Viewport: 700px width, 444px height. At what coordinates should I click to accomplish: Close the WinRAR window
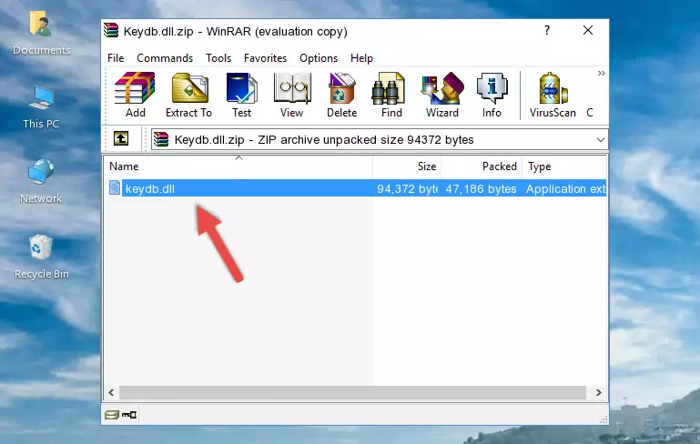(588, 30)
